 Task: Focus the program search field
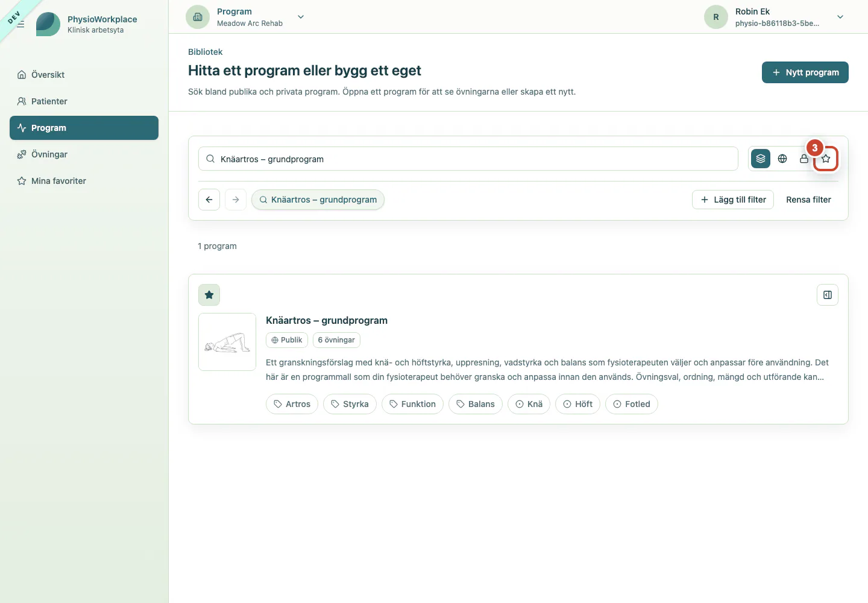click(x=468, y=159)
